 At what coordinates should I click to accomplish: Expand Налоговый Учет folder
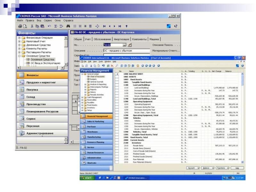(19, 41)
